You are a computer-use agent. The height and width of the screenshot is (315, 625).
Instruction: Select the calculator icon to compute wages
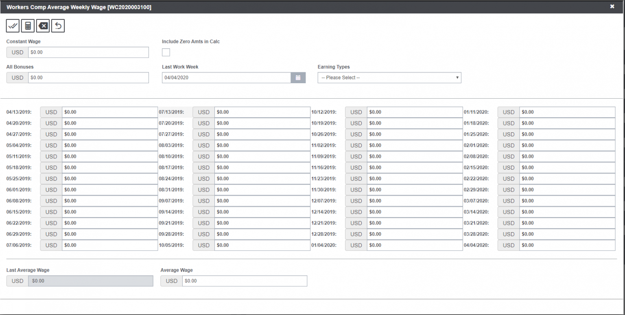point(27,26)
